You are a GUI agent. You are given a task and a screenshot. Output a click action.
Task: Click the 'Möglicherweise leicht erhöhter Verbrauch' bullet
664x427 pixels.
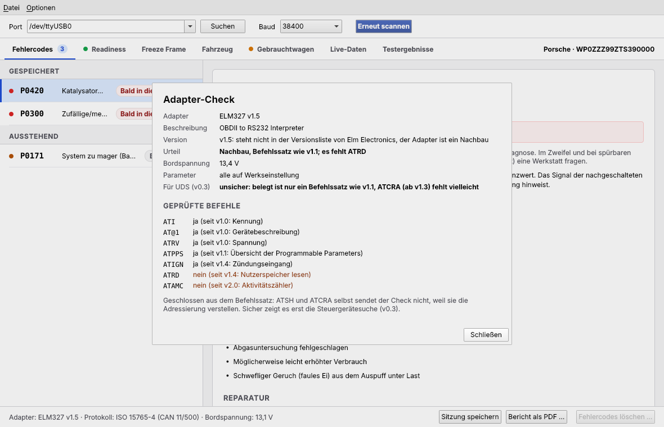click(x=300, y=361)
